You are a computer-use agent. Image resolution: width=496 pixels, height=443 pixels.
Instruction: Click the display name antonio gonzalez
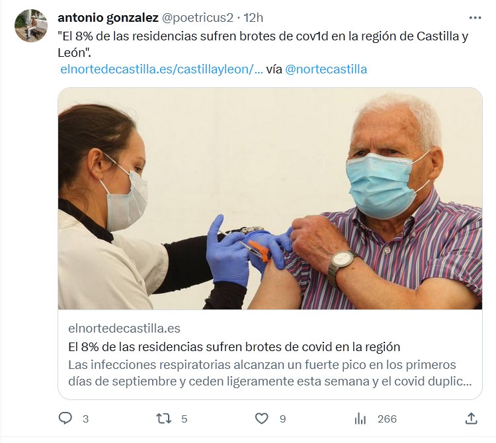point(108,18)
